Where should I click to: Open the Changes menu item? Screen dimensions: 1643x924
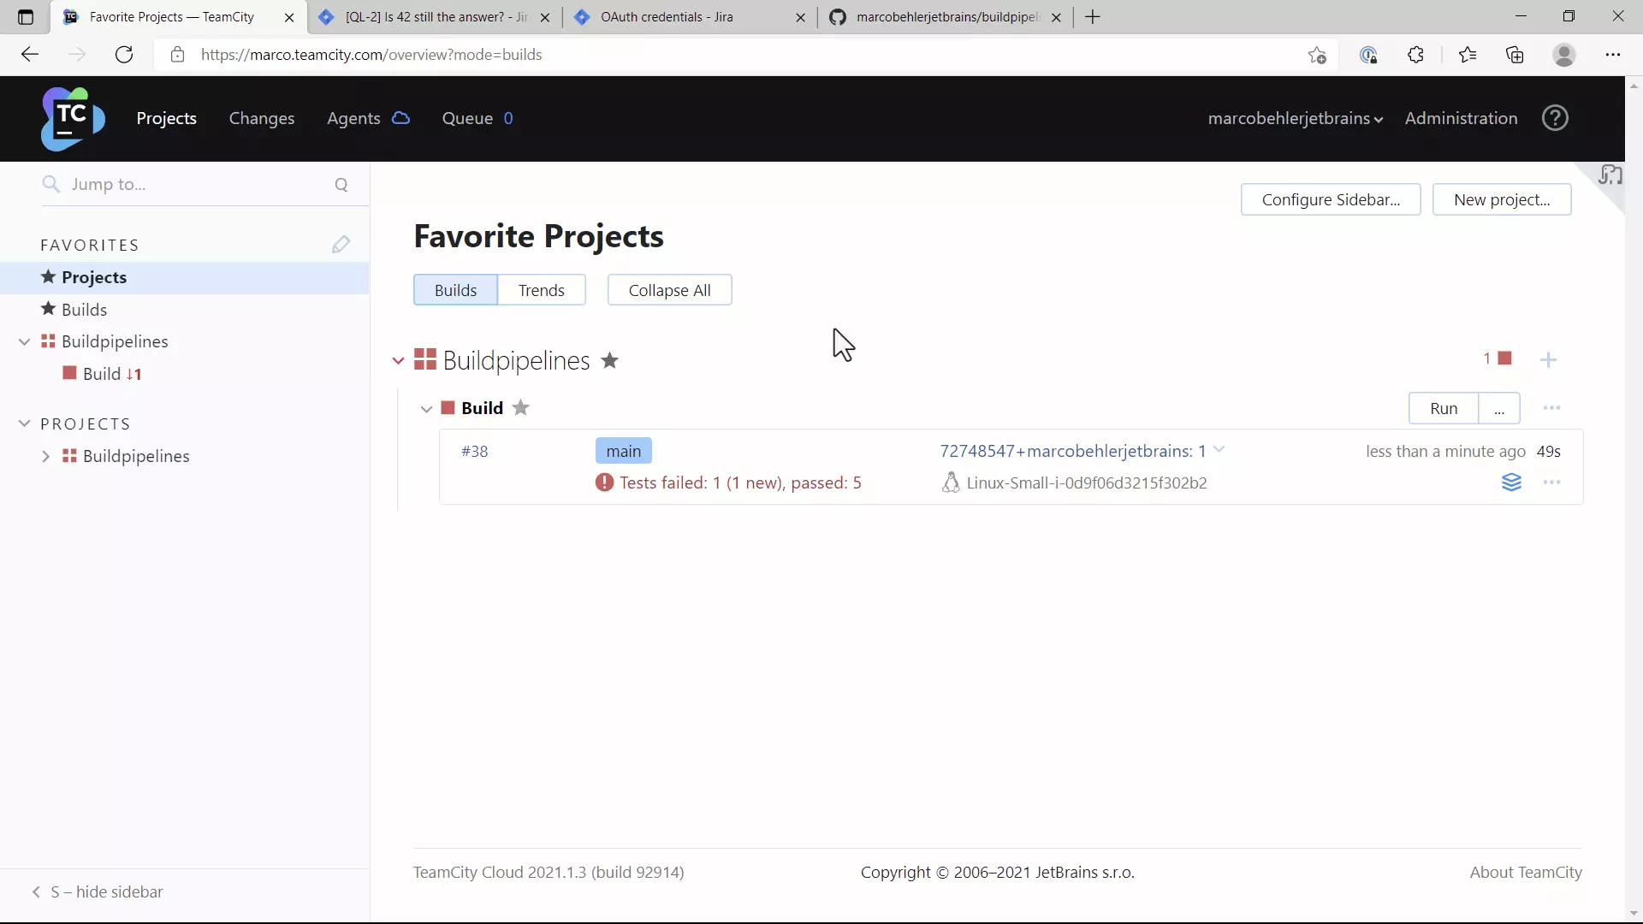[x=261, y=118]
